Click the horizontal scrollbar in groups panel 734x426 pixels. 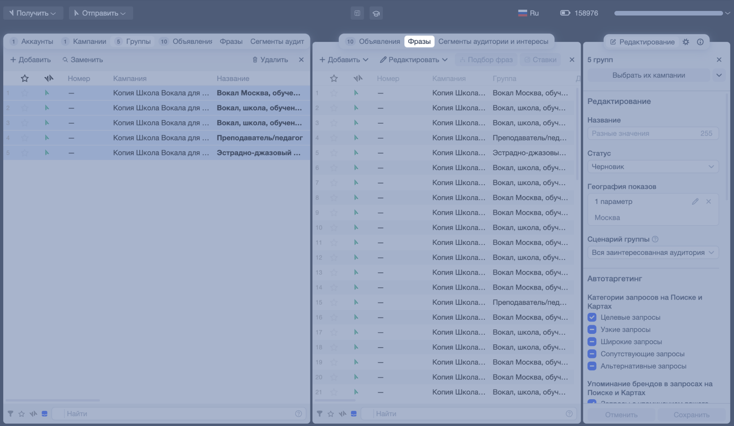(52, 400)
